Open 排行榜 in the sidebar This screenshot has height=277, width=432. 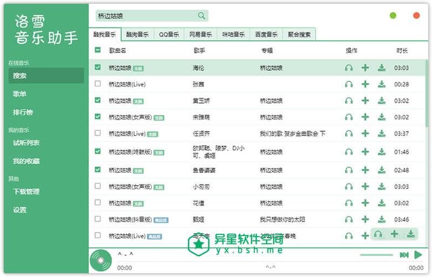(46, 112)
